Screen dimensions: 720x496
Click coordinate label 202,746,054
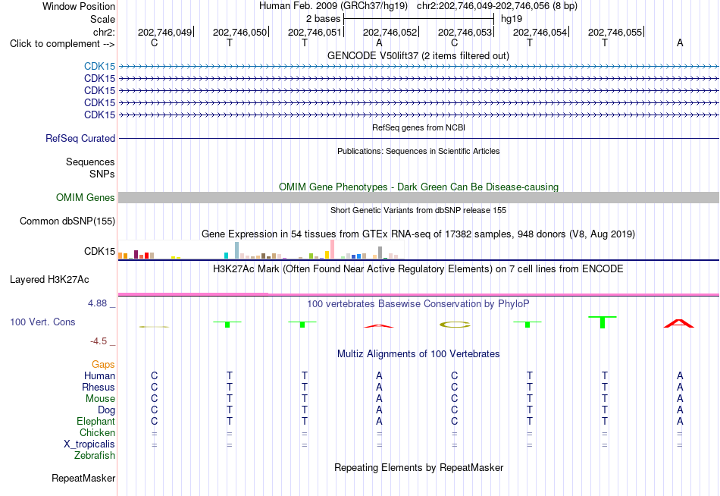(x=540, y=32)
